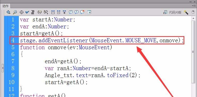197x97 pixels.
Task: Open the Find magnifier tool
Action: click(x=15, y=12)
